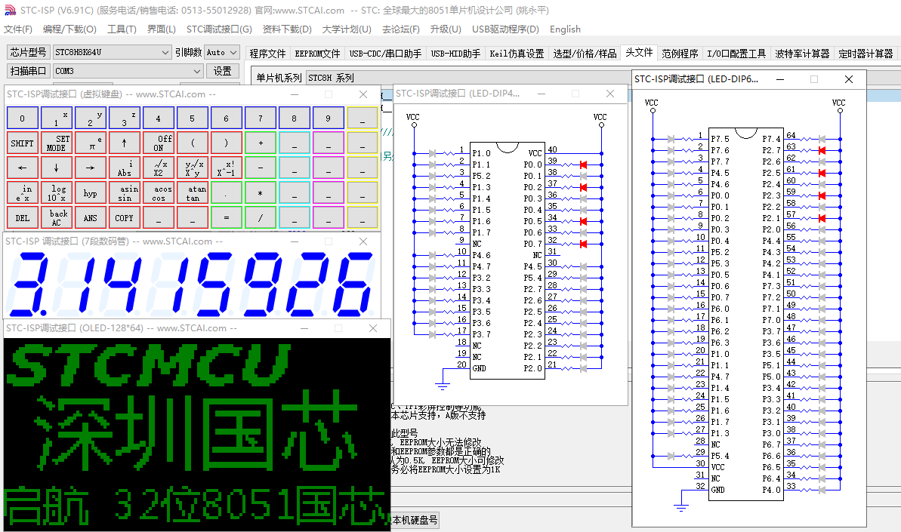Click the square root / X2 key

(158, 168)
